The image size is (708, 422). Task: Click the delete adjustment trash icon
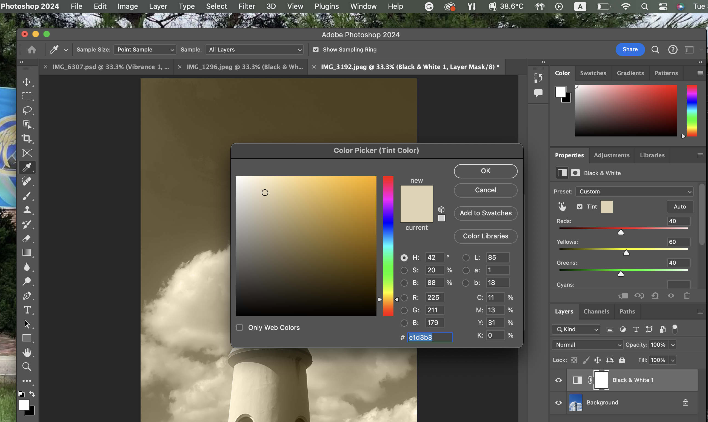pos(687,296)
